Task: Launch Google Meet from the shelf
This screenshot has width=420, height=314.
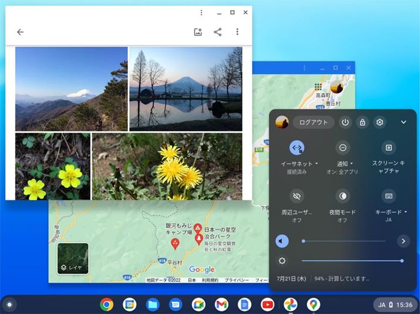Action: click(x=199, y=305)
